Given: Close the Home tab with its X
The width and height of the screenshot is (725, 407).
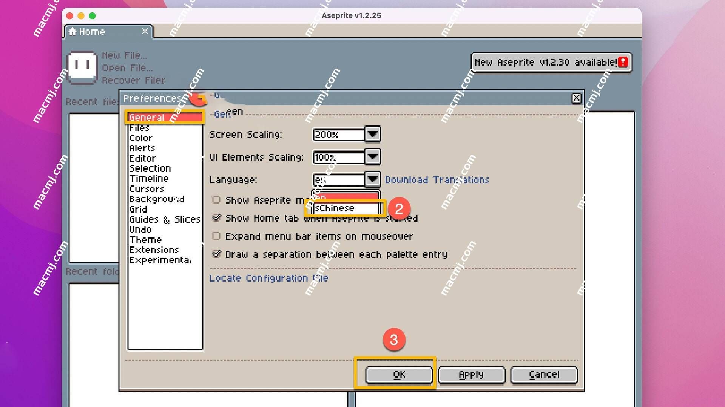Looking at the screenshot, I should point(145,31).
